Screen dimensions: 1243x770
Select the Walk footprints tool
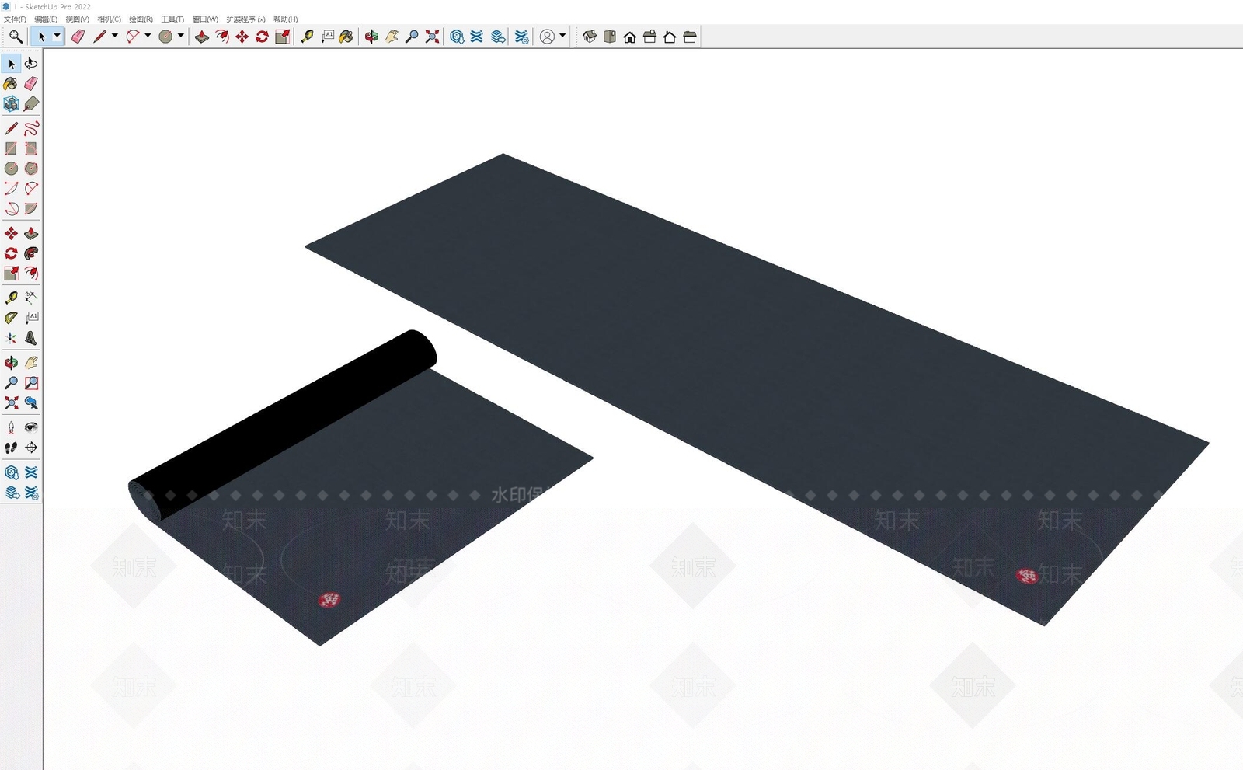pyautogui.click(x=11, y=448)
